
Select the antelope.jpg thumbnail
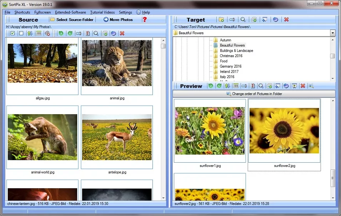click(117, 137)
